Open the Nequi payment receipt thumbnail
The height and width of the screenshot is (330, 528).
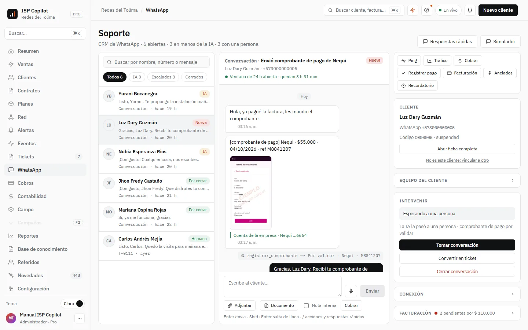(x=251, y=193)
